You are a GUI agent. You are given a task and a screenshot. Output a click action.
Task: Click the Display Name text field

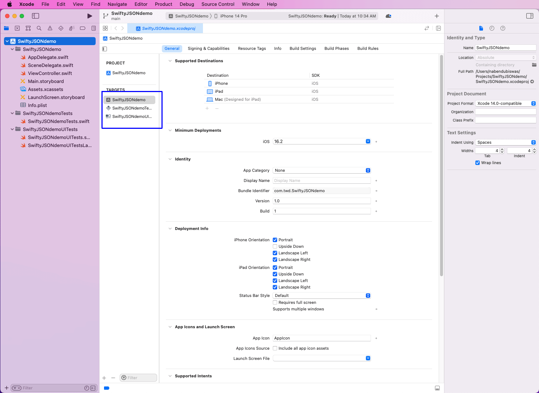pos(322,180)
